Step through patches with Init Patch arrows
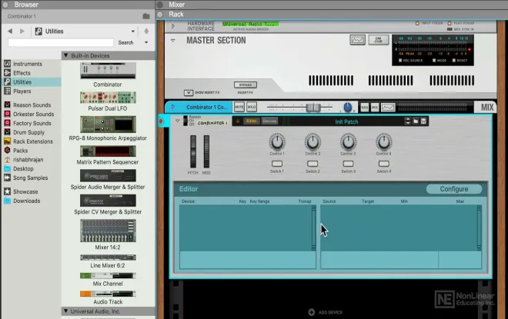508x319 pixels. click(408, 121)
